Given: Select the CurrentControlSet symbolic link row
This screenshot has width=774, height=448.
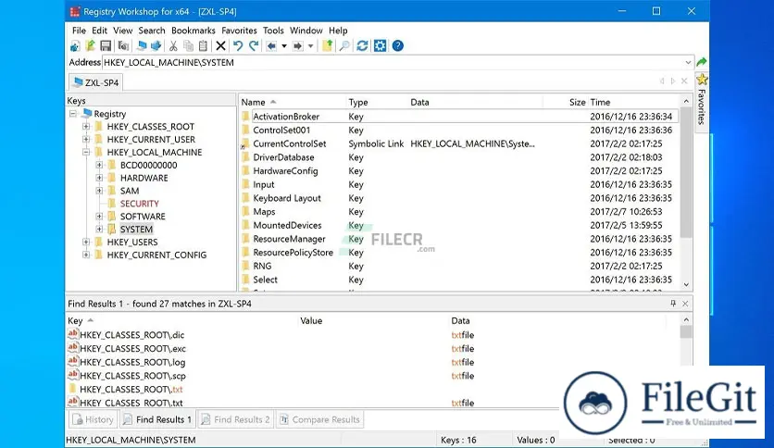Looking at the screenshot, I should 459,143.
